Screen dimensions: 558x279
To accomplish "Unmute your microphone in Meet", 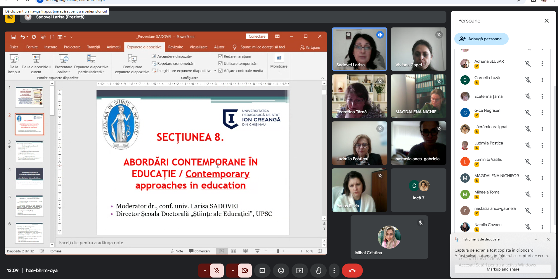I will pyautogui.click(x=217, y=271).
